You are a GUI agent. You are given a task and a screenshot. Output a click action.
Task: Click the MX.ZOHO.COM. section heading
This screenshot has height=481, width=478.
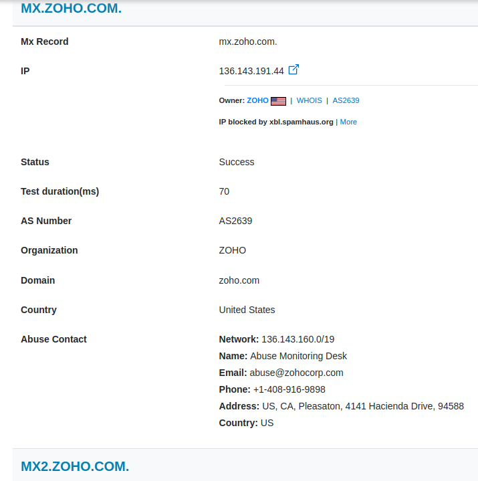(x=71, y=8)
